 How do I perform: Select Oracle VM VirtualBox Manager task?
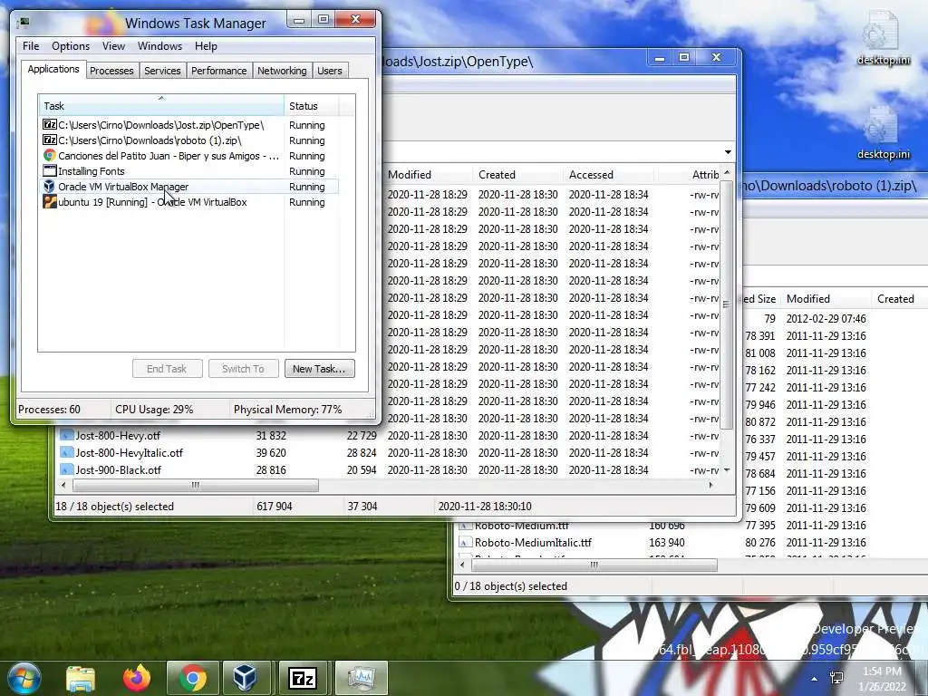pos(189,187)
